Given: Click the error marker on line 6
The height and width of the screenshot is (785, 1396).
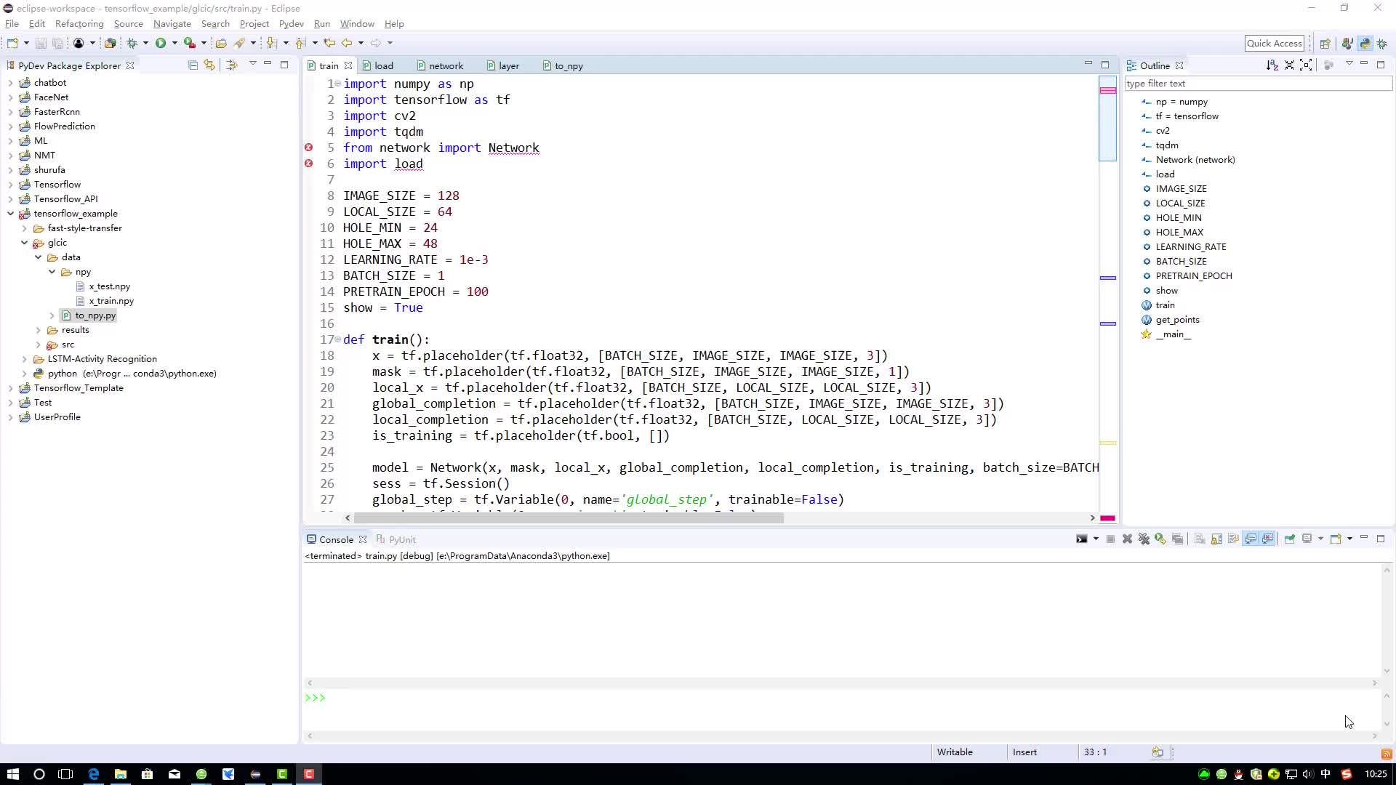Looking at the screenshot, I should pos(309,163).
